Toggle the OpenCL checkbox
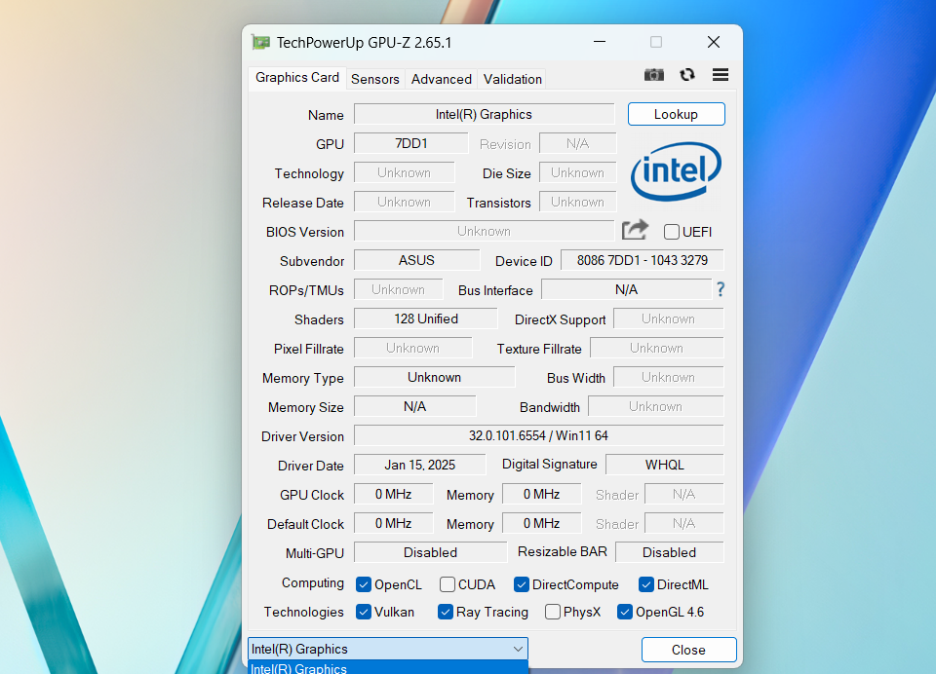The width and height of the screenshot is (936, 674). [x=364, y=584]
